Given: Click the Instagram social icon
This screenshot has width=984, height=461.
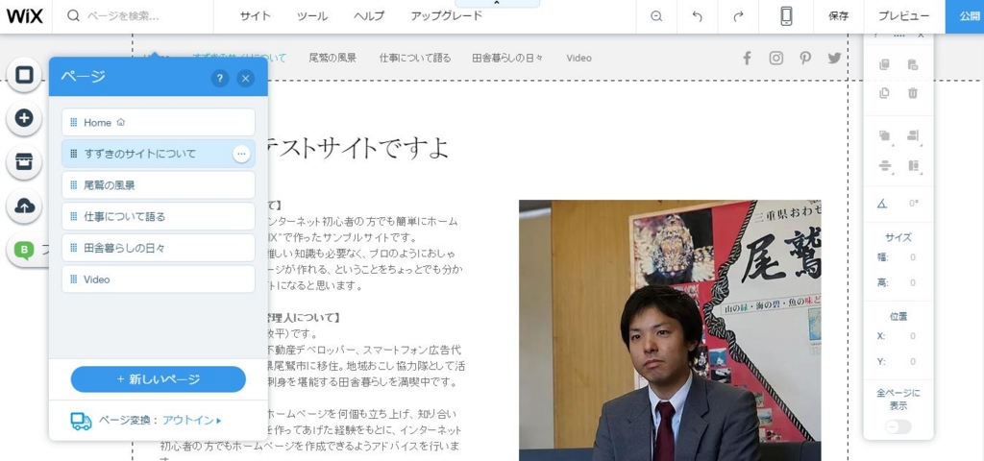Looking at the screenshot, I should click(x=776, y=59).
